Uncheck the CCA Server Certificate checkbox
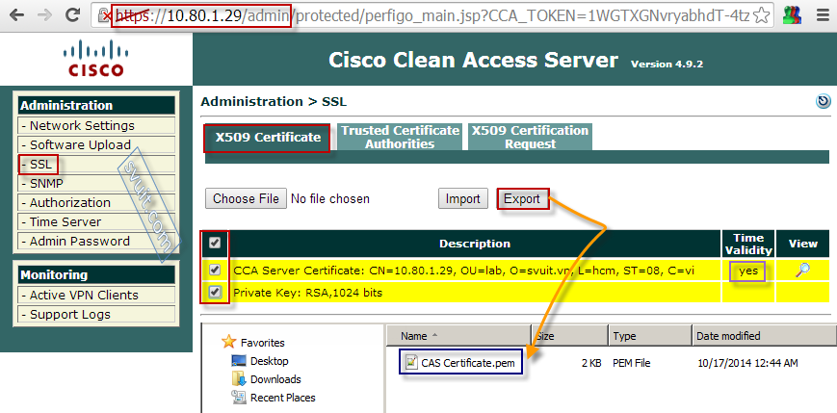Viewport: 837px width, 413px height. pos(215,271)
